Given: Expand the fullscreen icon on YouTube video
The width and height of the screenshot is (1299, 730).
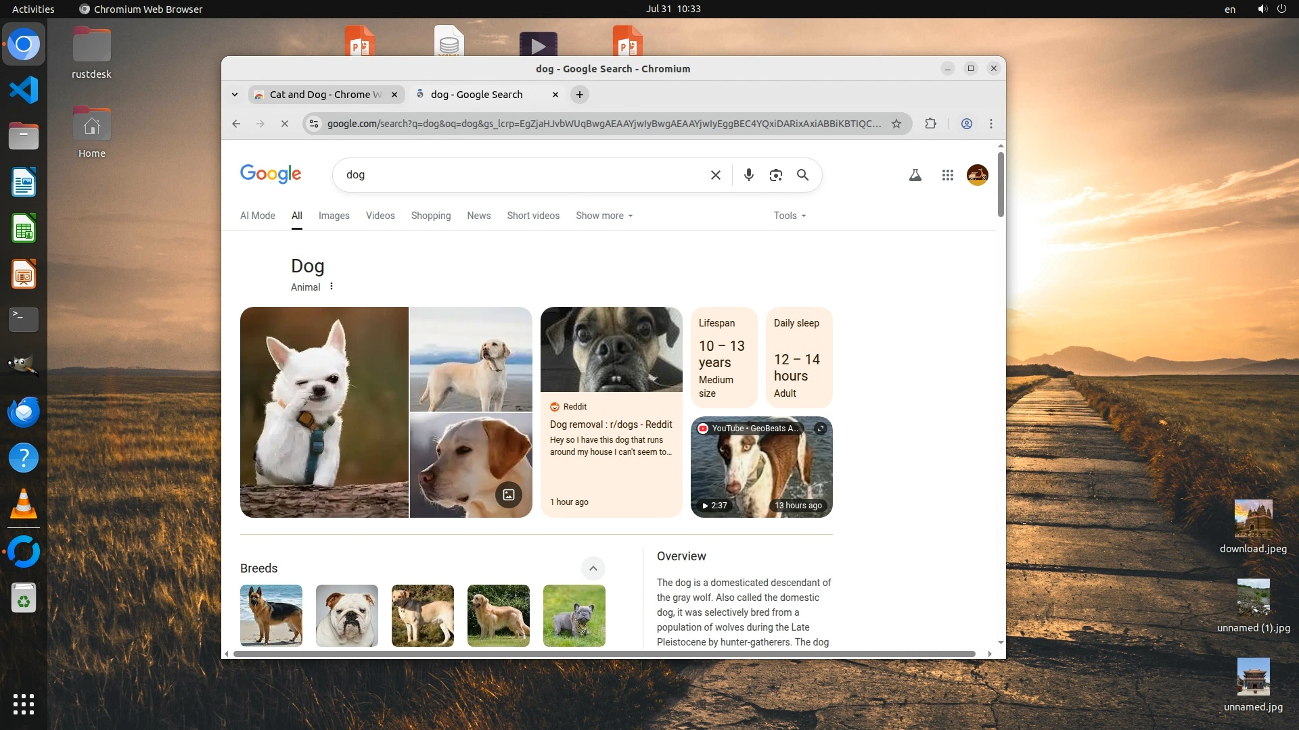Looking at the screenshot, I should pyautogui.click(x=820, y=429).
